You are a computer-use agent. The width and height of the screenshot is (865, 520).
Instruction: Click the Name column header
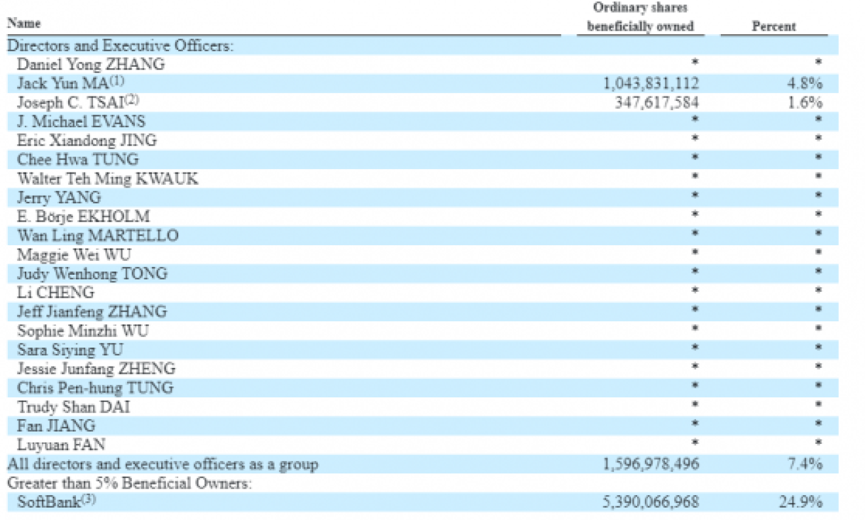click(24, 24)
